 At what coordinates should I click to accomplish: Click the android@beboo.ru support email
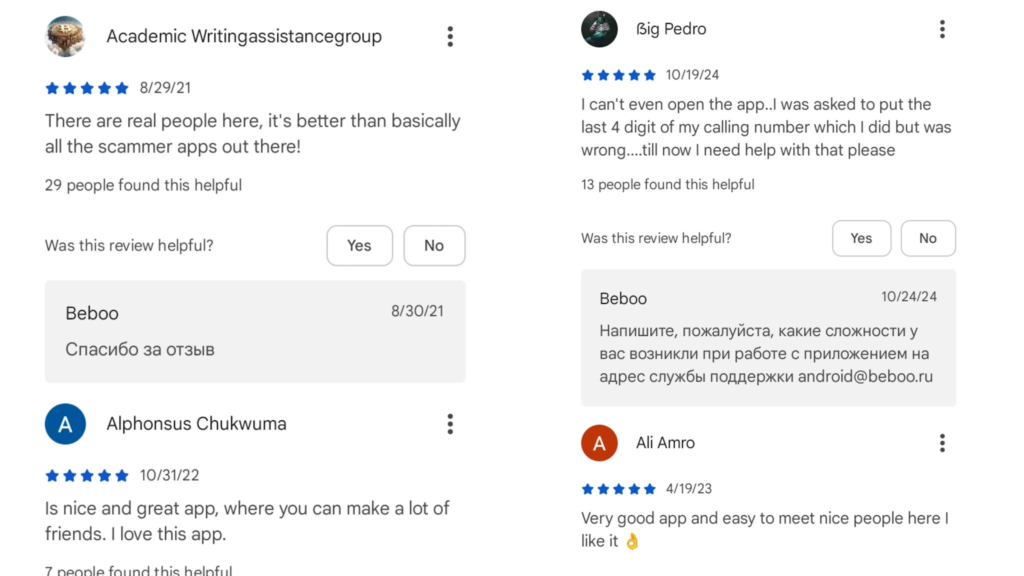click(x=865, y=376)
